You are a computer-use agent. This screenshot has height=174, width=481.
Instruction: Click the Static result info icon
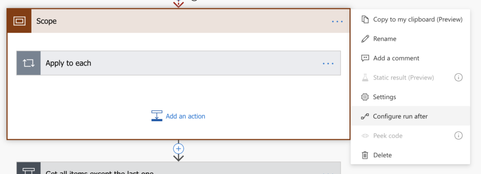pyautogui.click(x=458, y=78)
